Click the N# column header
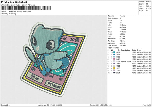 tap(112, 50)
